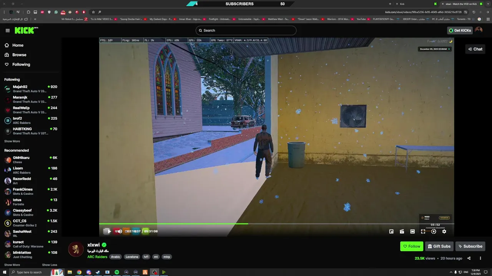The image size is (492, 276).
Task: Expand the Chat panel
Action: tap(475, 49)
